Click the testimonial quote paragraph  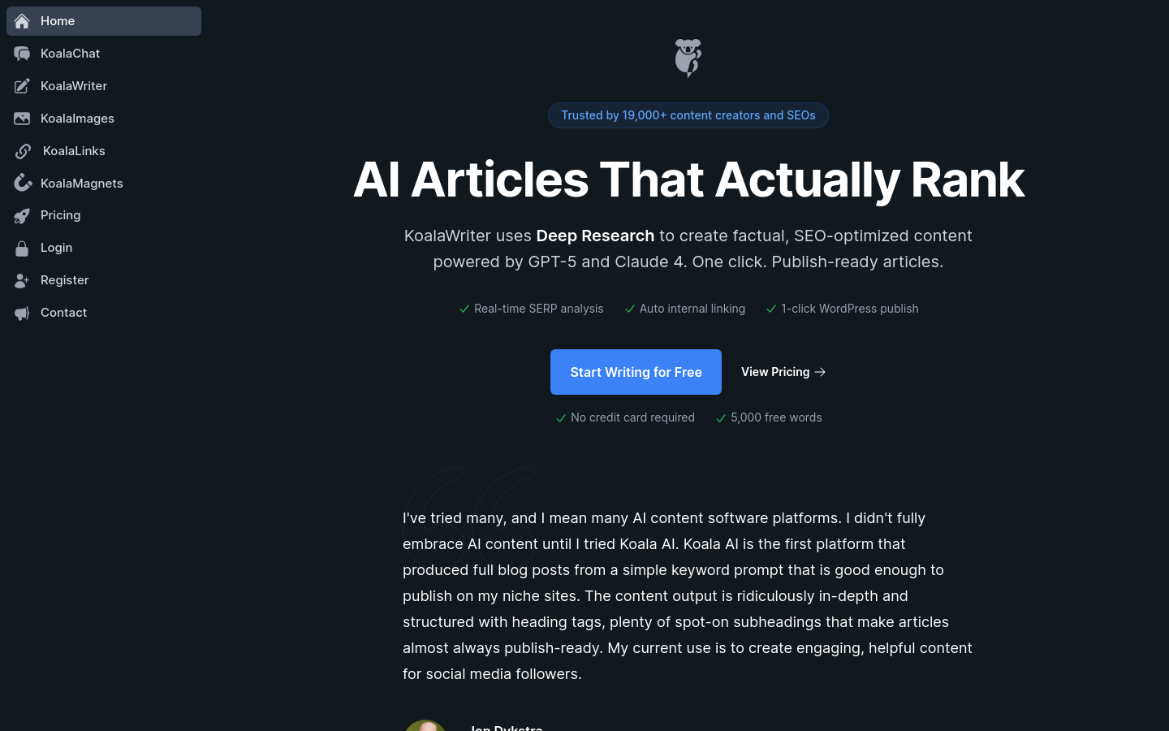point(688,596)
